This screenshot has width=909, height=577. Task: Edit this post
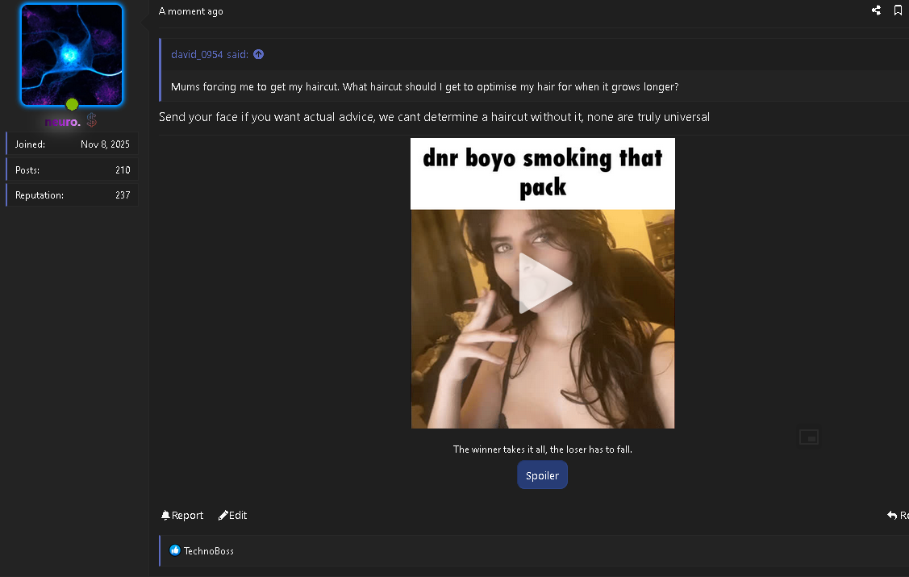pyautogui.click(x=232, y=515)
